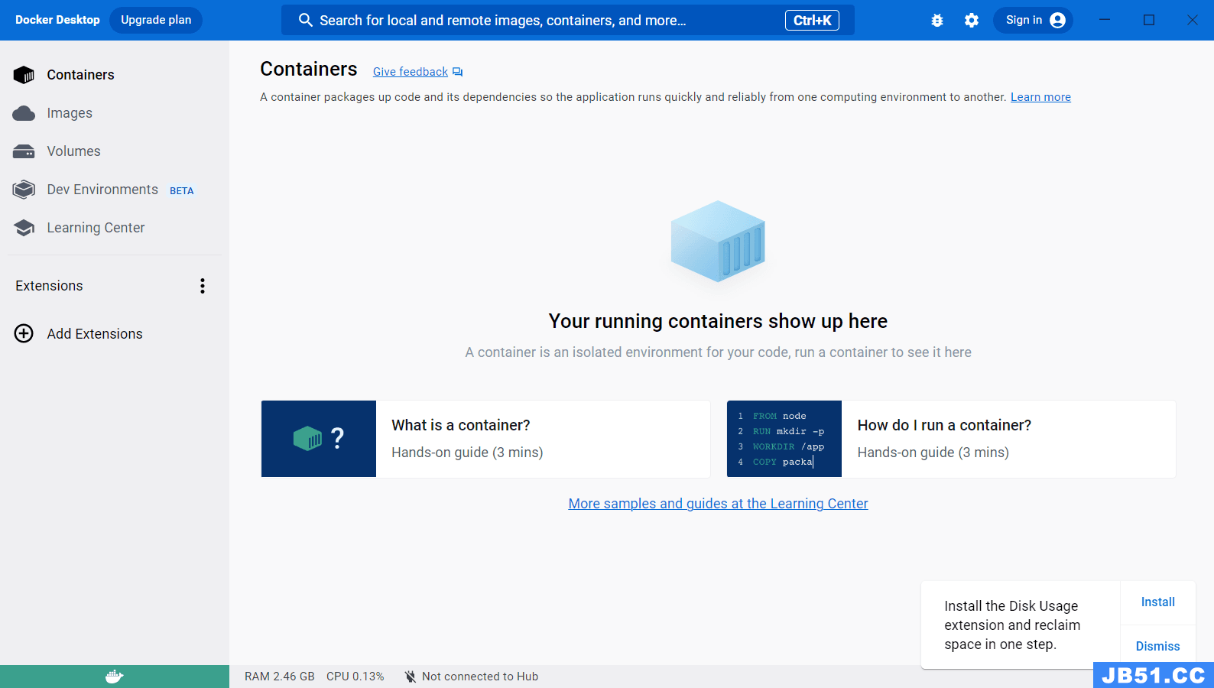
Task: Open the Extensions three-dot menu
Action: (x=203, y=286)
